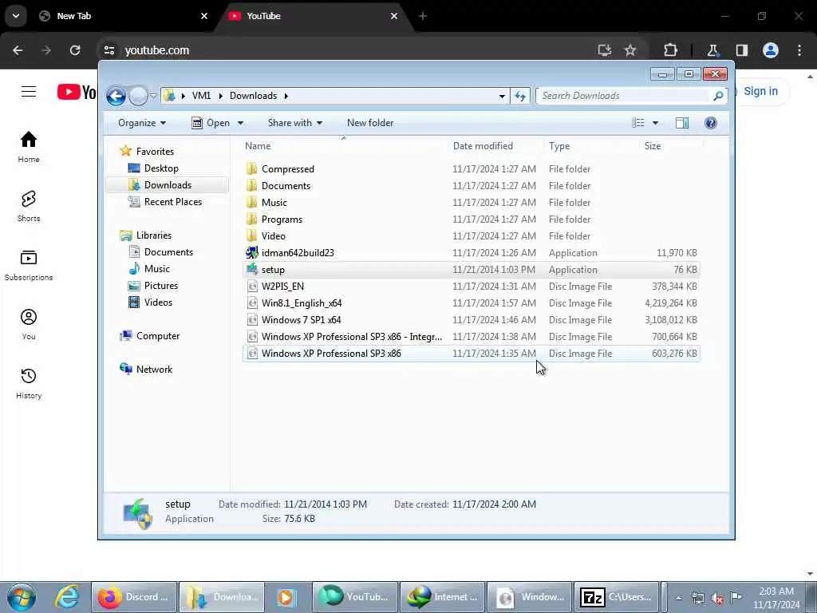Open Downloads in Favorites
Viewport: 817px width, 613px height.
(x=168, y=185)
